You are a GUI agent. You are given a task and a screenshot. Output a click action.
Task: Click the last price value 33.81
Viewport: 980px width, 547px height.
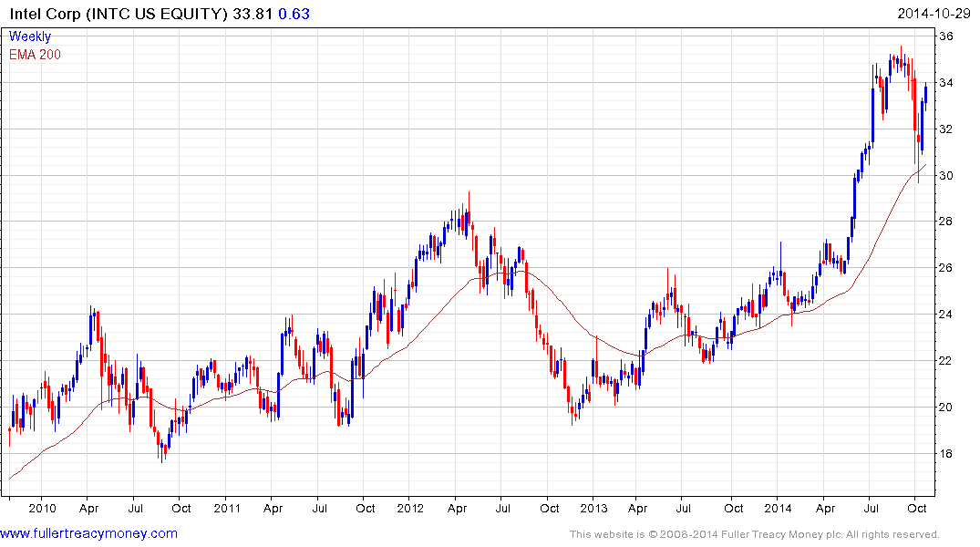click(253, 14)
